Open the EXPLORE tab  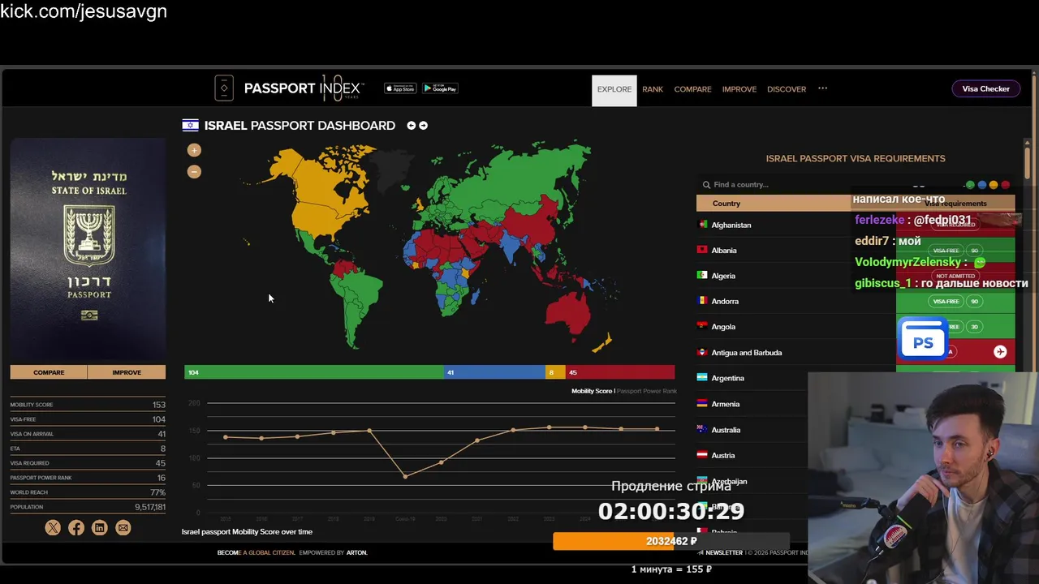614,90
